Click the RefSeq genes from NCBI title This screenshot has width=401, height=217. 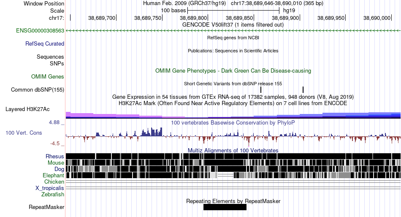[x=233, y=38]
